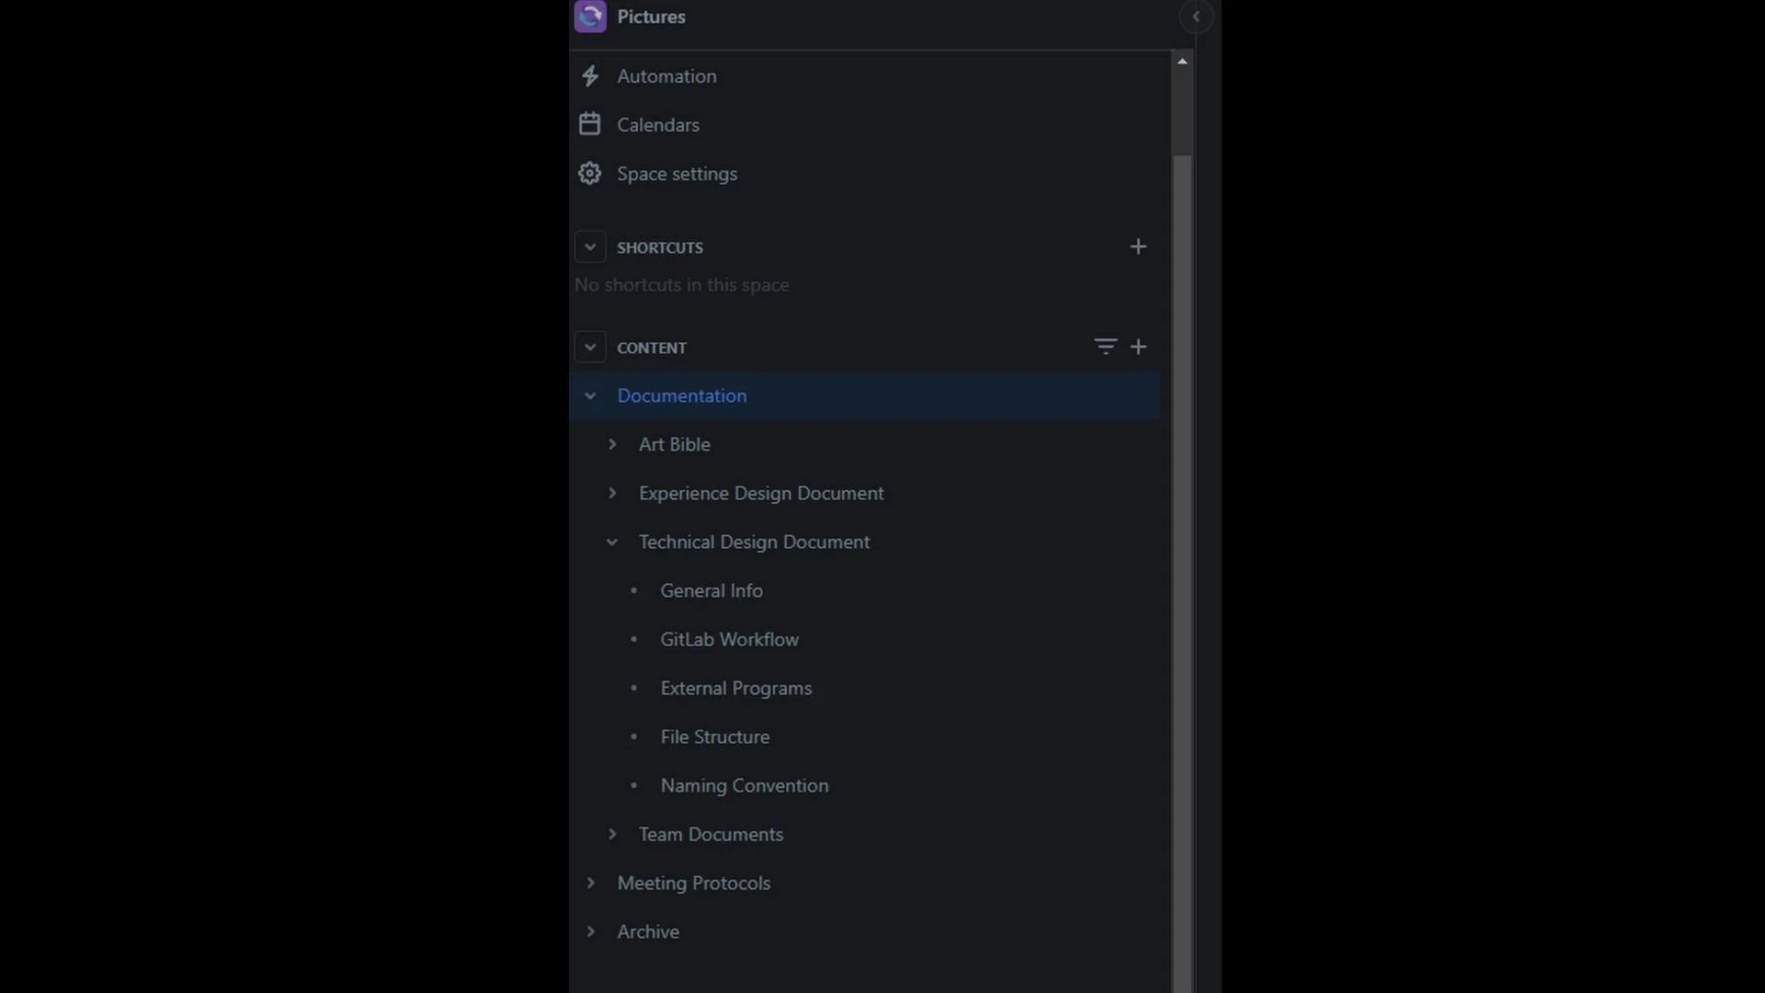Image resolution: width=1765 pixels, height=993 pixels.
Task: Click the Calendars calendar icon
Action: (590, 124)
